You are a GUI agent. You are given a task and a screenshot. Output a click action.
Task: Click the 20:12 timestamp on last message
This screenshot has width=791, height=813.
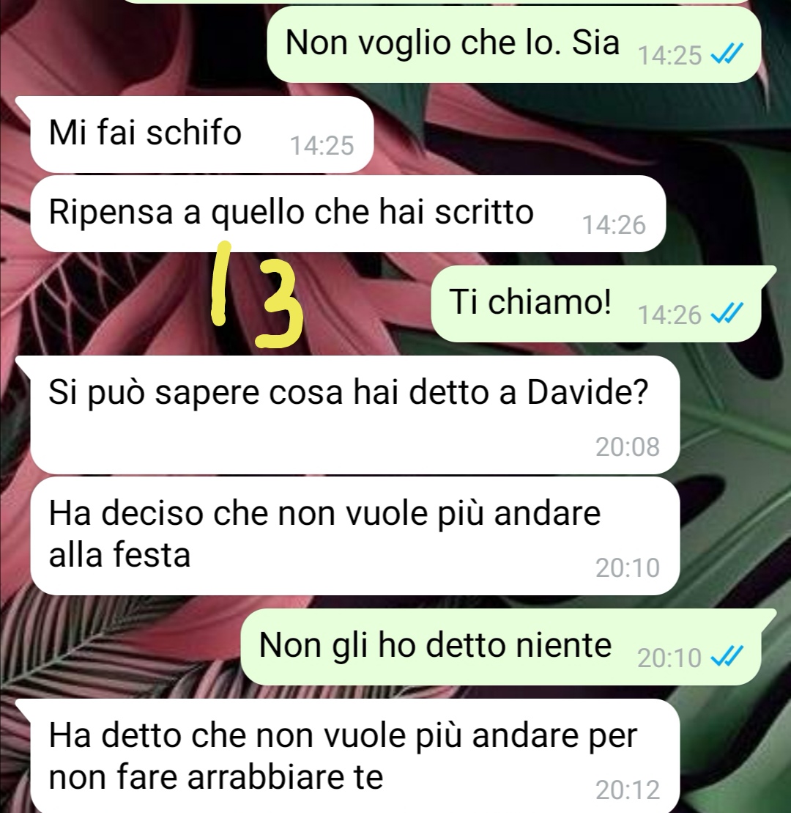(628, 790)
